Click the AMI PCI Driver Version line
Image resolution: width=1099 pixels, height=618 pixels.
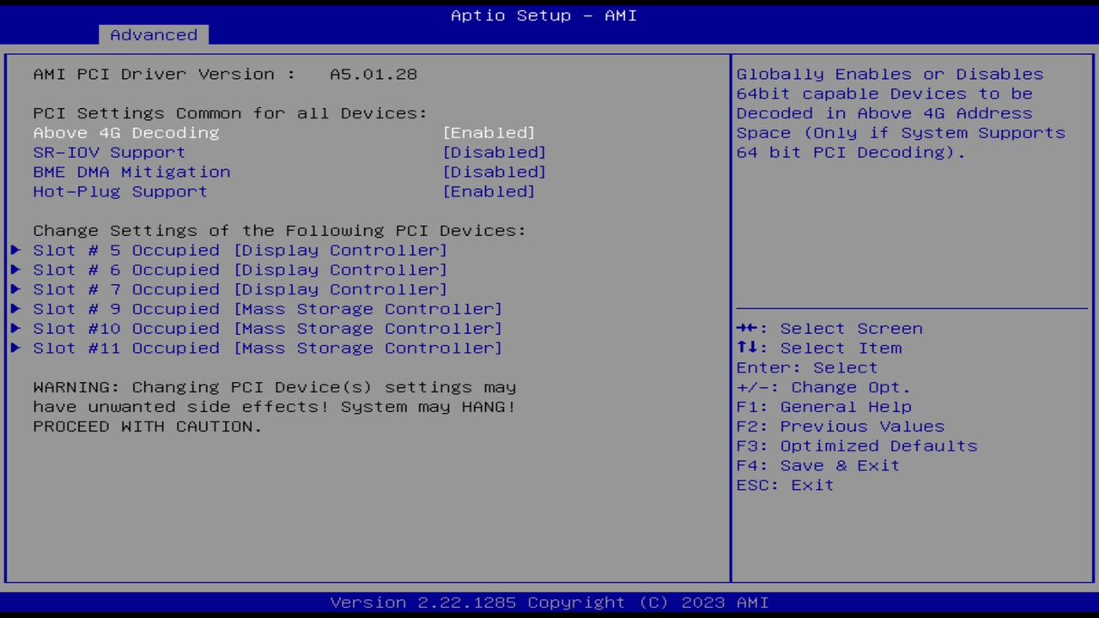(x=225, y=75)
